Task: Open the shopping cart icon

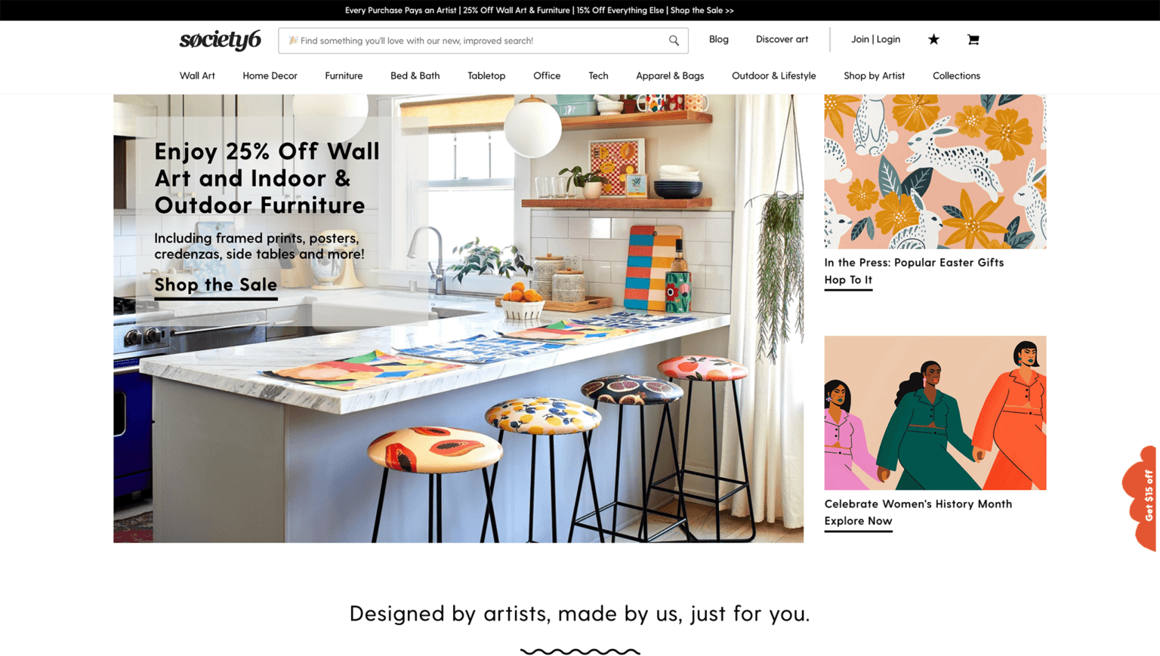Action: pyautogui.click(x=973, y=39)
